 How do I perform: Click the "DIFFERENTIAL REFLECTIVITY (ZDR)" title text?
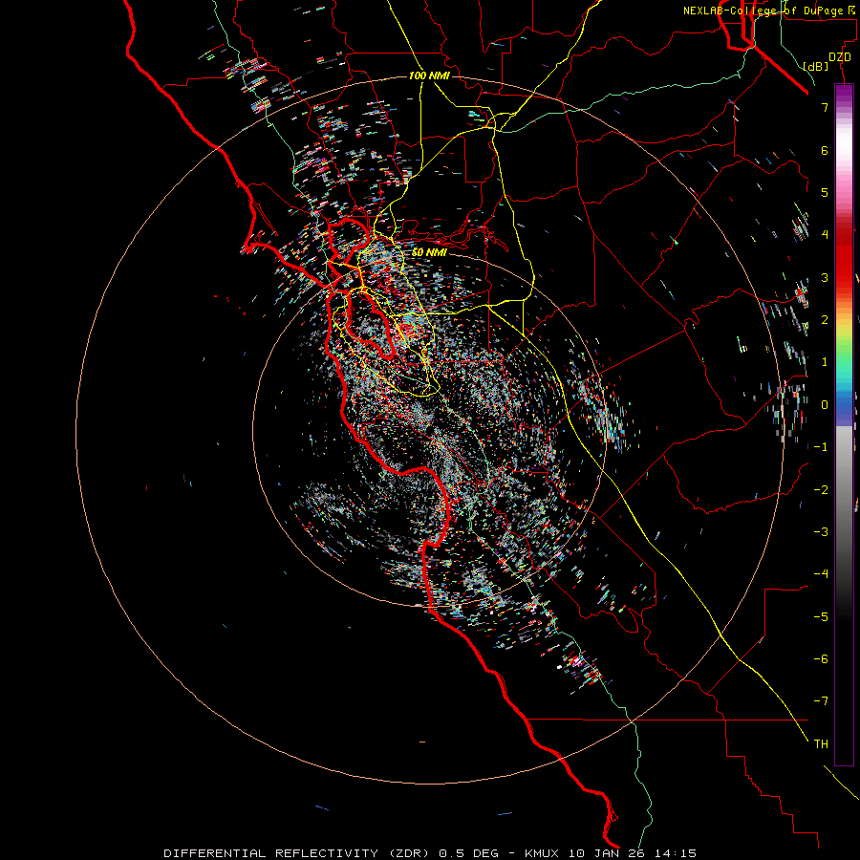tap(298, 853)
